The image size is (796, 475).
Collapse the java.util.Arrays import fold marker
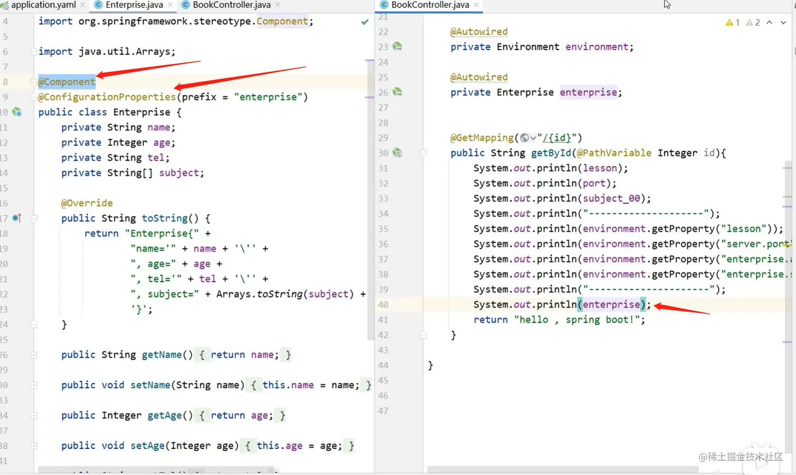point(34,52)
